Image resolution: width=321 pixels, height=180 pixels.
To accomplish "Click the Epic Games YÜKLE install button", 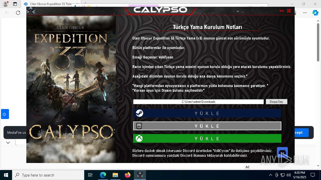I will click(207, 126).
